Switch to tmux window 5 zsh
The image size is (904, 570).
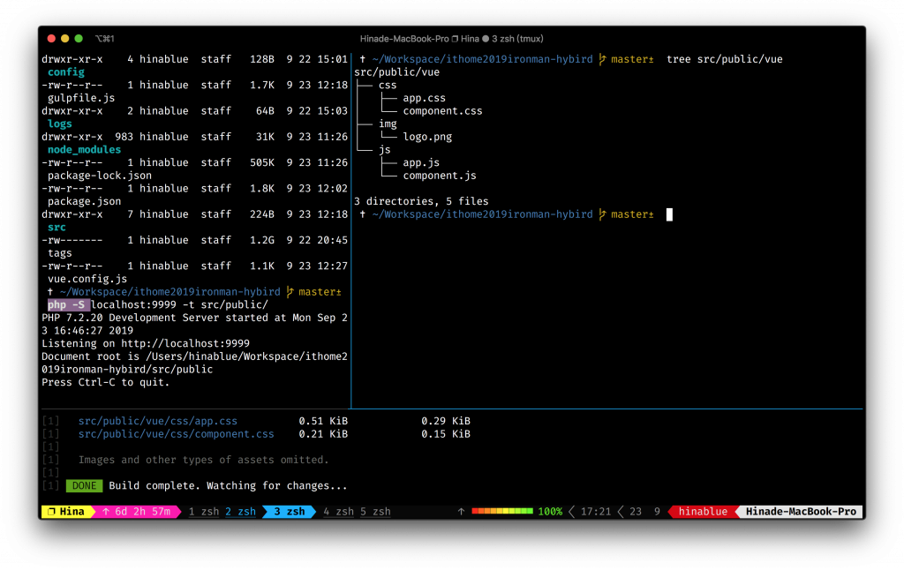375,512
